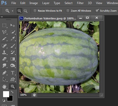Click the Pertumbuhan Valentino.jpeg title bar
Viewport: 118px width, 106px height.
point(50,18)
